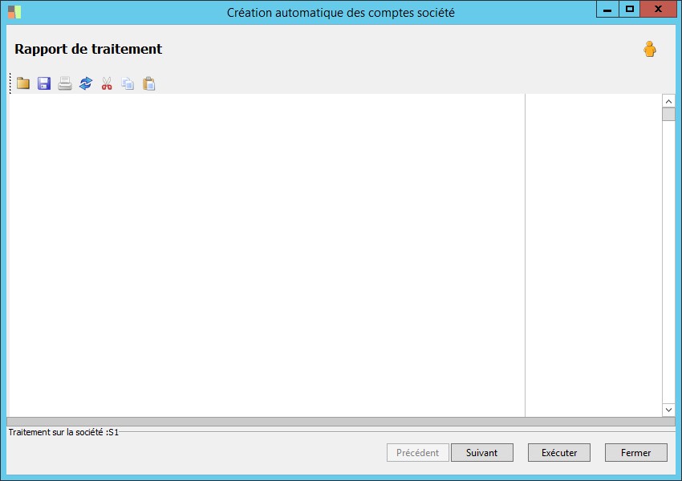Click the scrollbar up arrow
The image size is (682, 481).
668,101
